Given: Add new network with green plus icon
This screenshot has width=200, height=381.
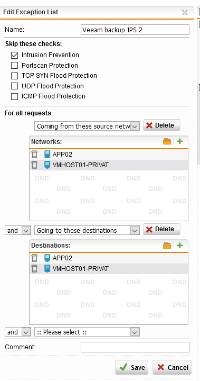Looking at the screenshot, I should click(179, 141).
